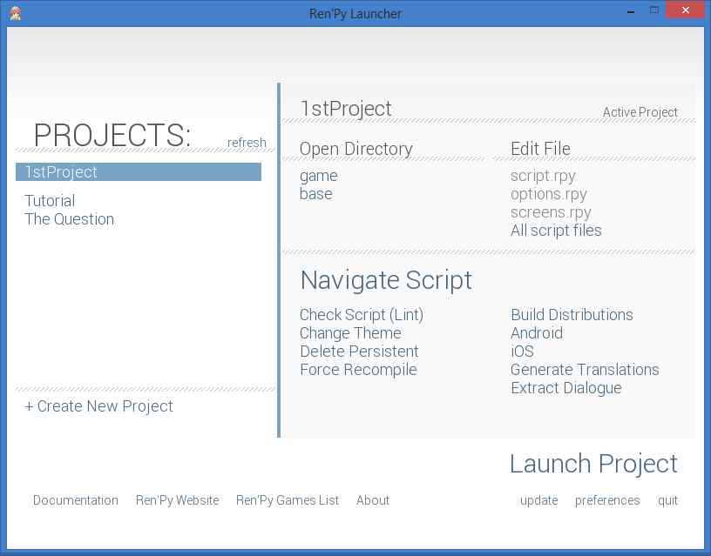Image resolution: width=711 pixels, height=556 pixels.
Task: Refresh the projects list
Action: click(247, 143)
